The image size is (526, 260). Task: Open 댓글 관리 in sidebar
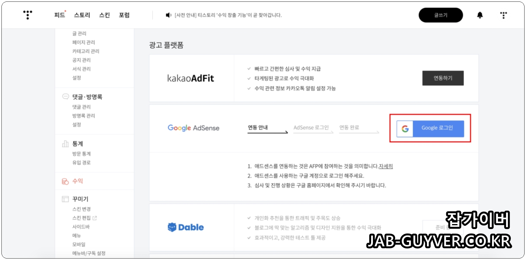82,107
